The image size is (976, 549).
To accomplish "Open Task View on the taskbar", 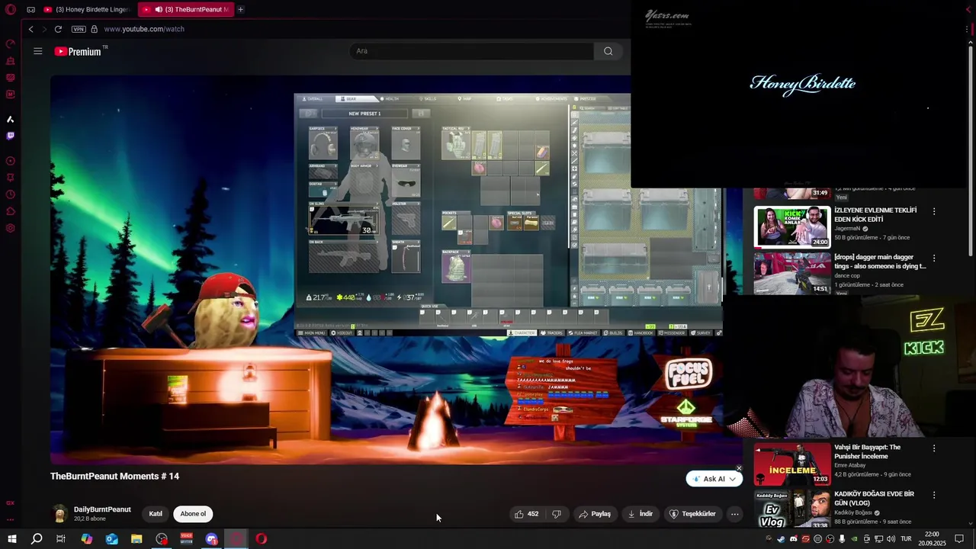I will (61, 539).
